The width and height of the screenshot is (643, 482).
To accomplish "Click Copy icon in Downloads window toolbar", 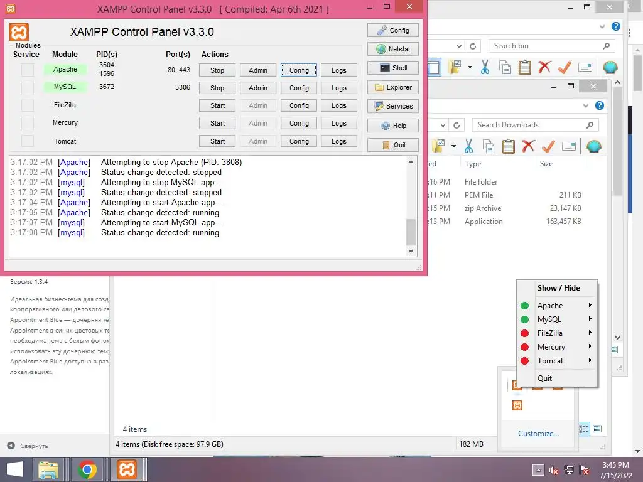I will (x=489, y=146).
